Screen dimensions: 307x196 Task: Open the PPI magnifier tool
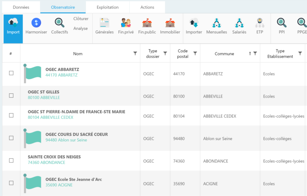tap(282, 26)
